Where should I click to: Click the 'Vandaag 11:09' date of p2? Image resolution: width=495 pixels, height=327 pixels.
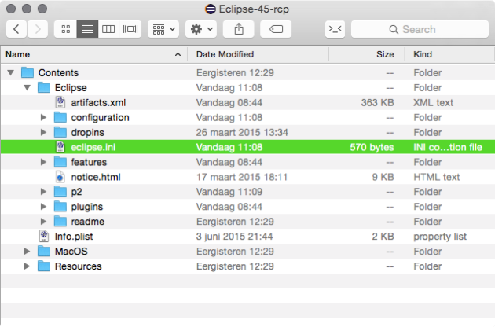tap(229, 192)
